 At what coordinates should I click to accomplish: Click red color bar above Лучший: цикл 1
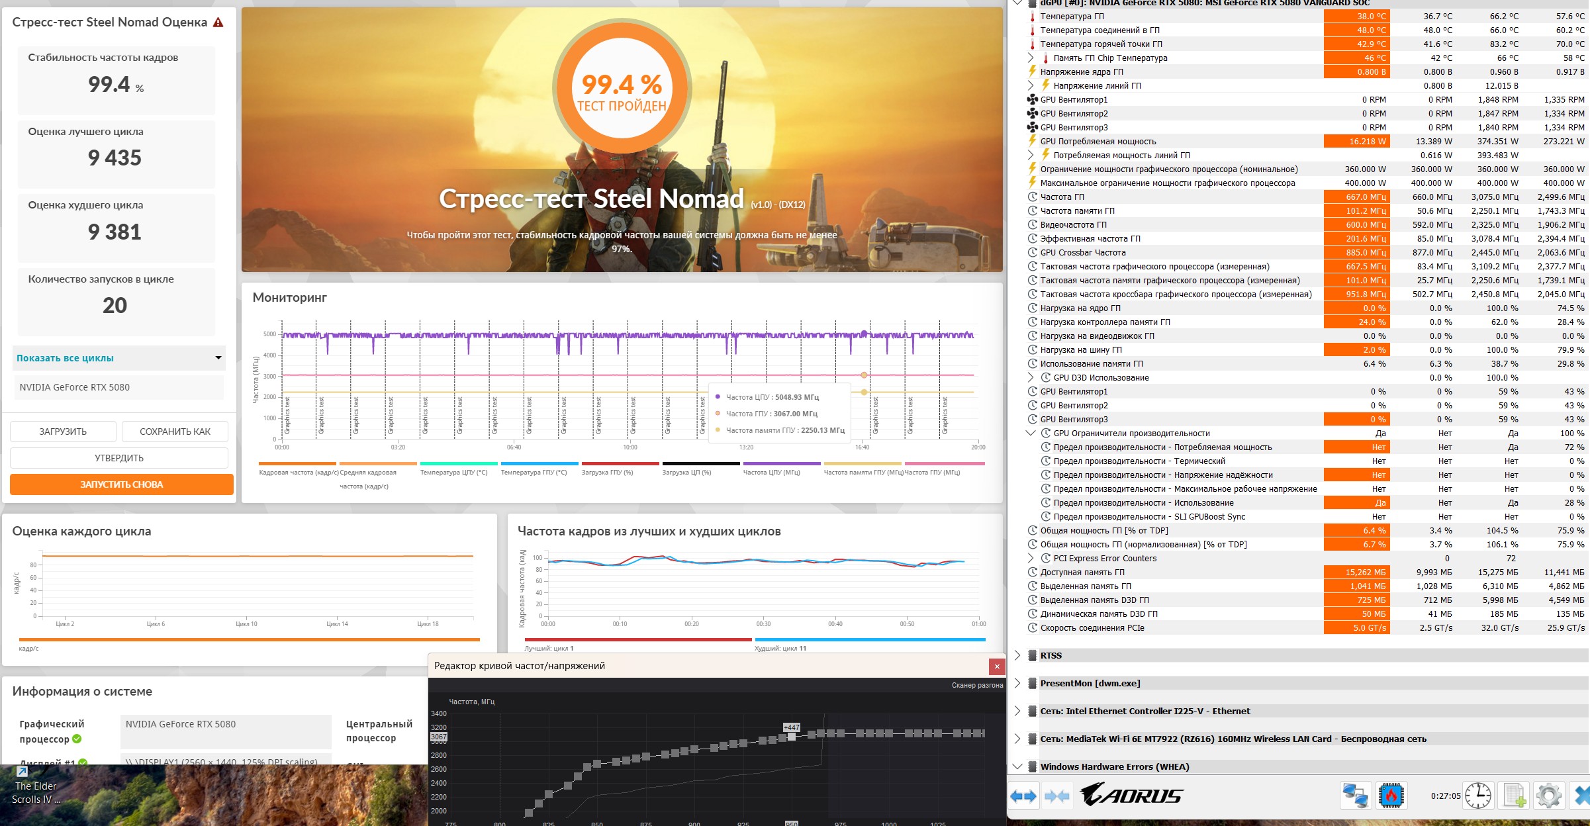[x=638, y=639]
